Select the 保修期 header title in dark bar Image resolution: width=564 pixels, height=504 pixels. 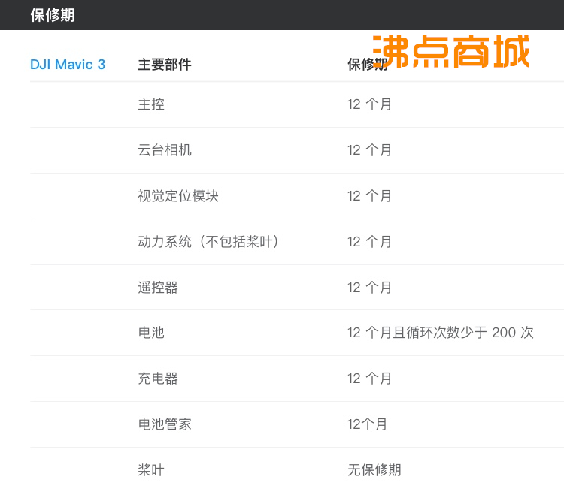click(x=53, y=15)
